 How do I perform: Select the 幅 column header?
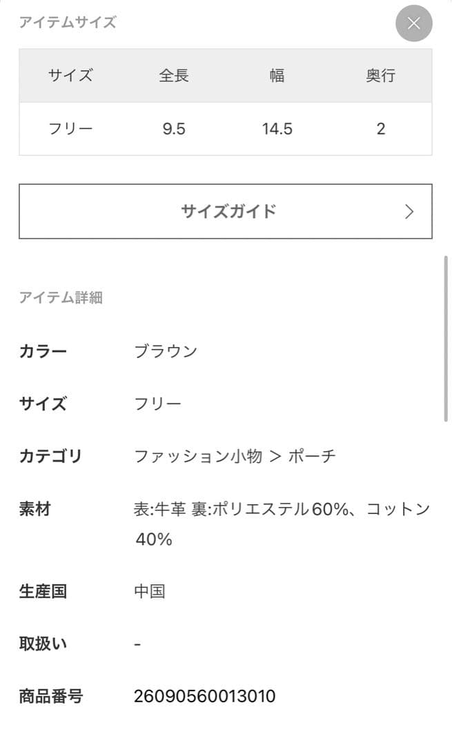[x=276, y=76]
